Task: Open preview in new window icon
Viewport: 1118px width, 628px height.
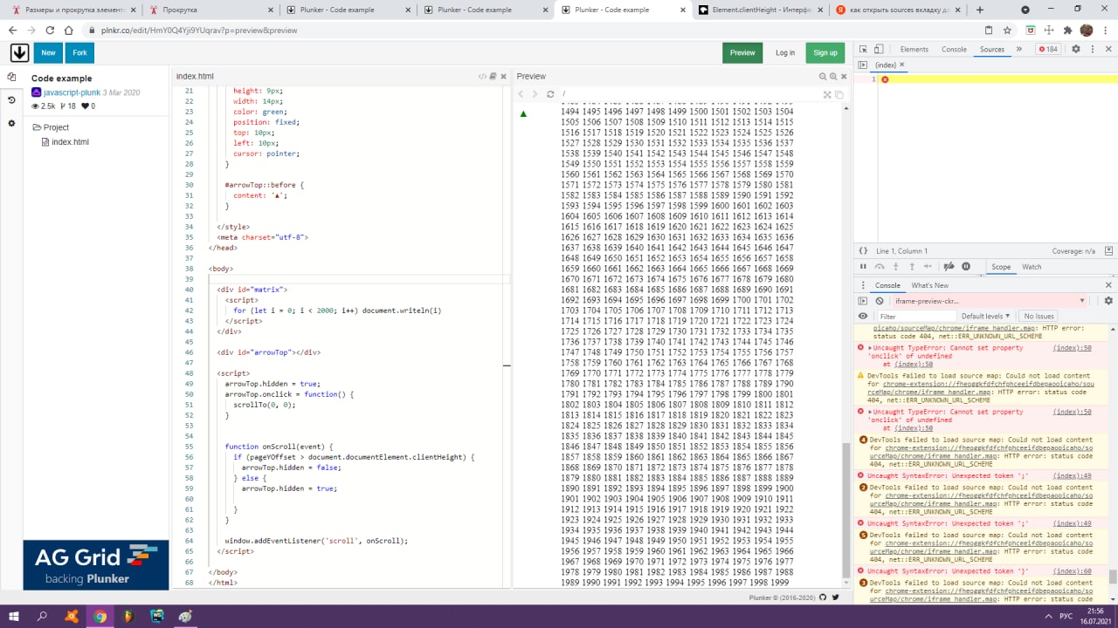Action: (839, 94)
